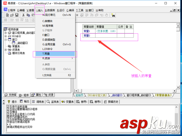
Task: Choose M.程序集 menu entry
Action: point(55,26)
